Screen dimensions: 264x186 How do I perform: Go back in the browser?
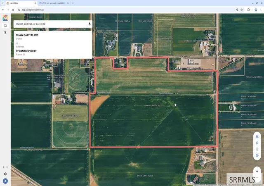3,10
